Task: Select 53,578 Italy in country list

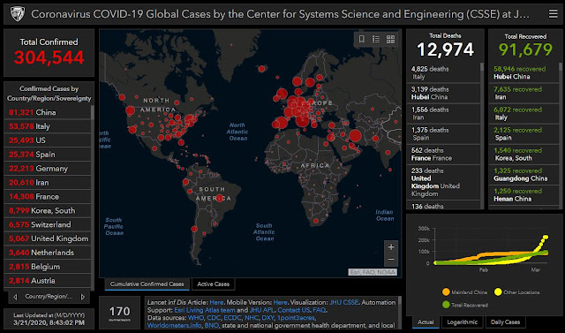Action: [47, 126]
